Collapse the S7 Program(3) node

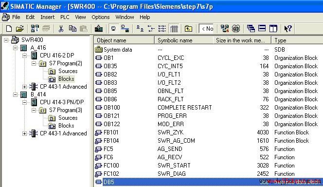[x=34, y=110]
